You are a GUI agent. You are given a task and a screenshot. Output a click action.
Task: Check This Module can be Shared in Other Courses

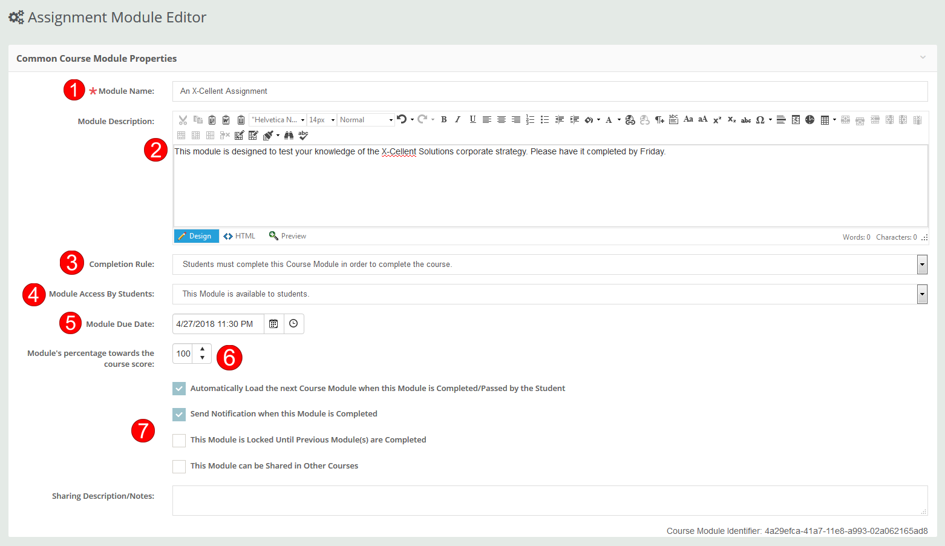[179, 466]
